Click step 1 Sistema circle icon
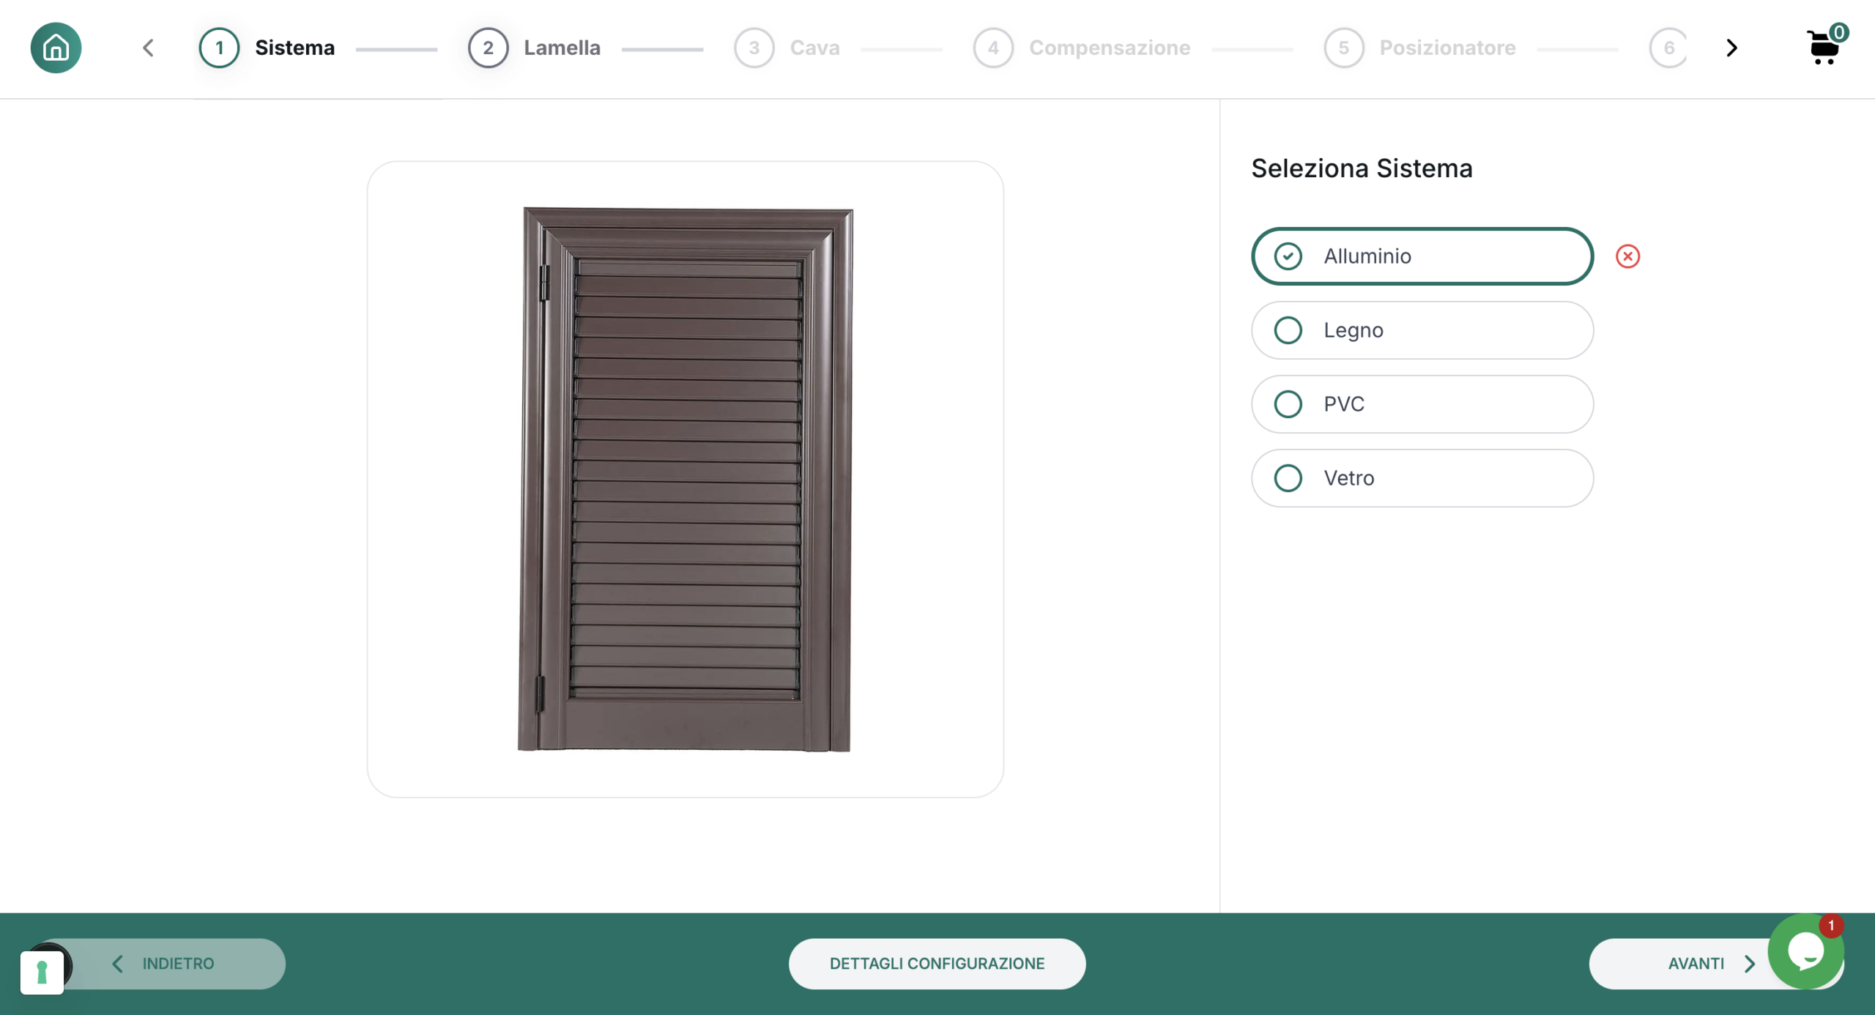 pyautogui.click(x=219, y=48)
